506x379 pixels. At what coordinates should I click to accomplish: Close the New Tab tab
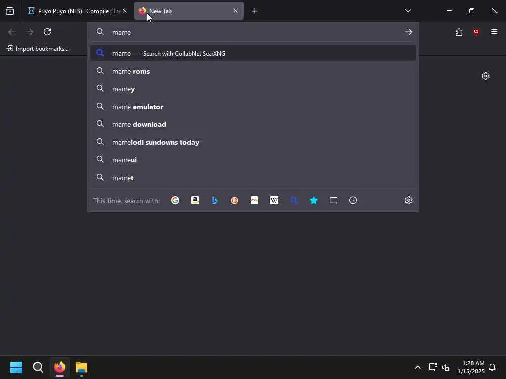point(236,11)
